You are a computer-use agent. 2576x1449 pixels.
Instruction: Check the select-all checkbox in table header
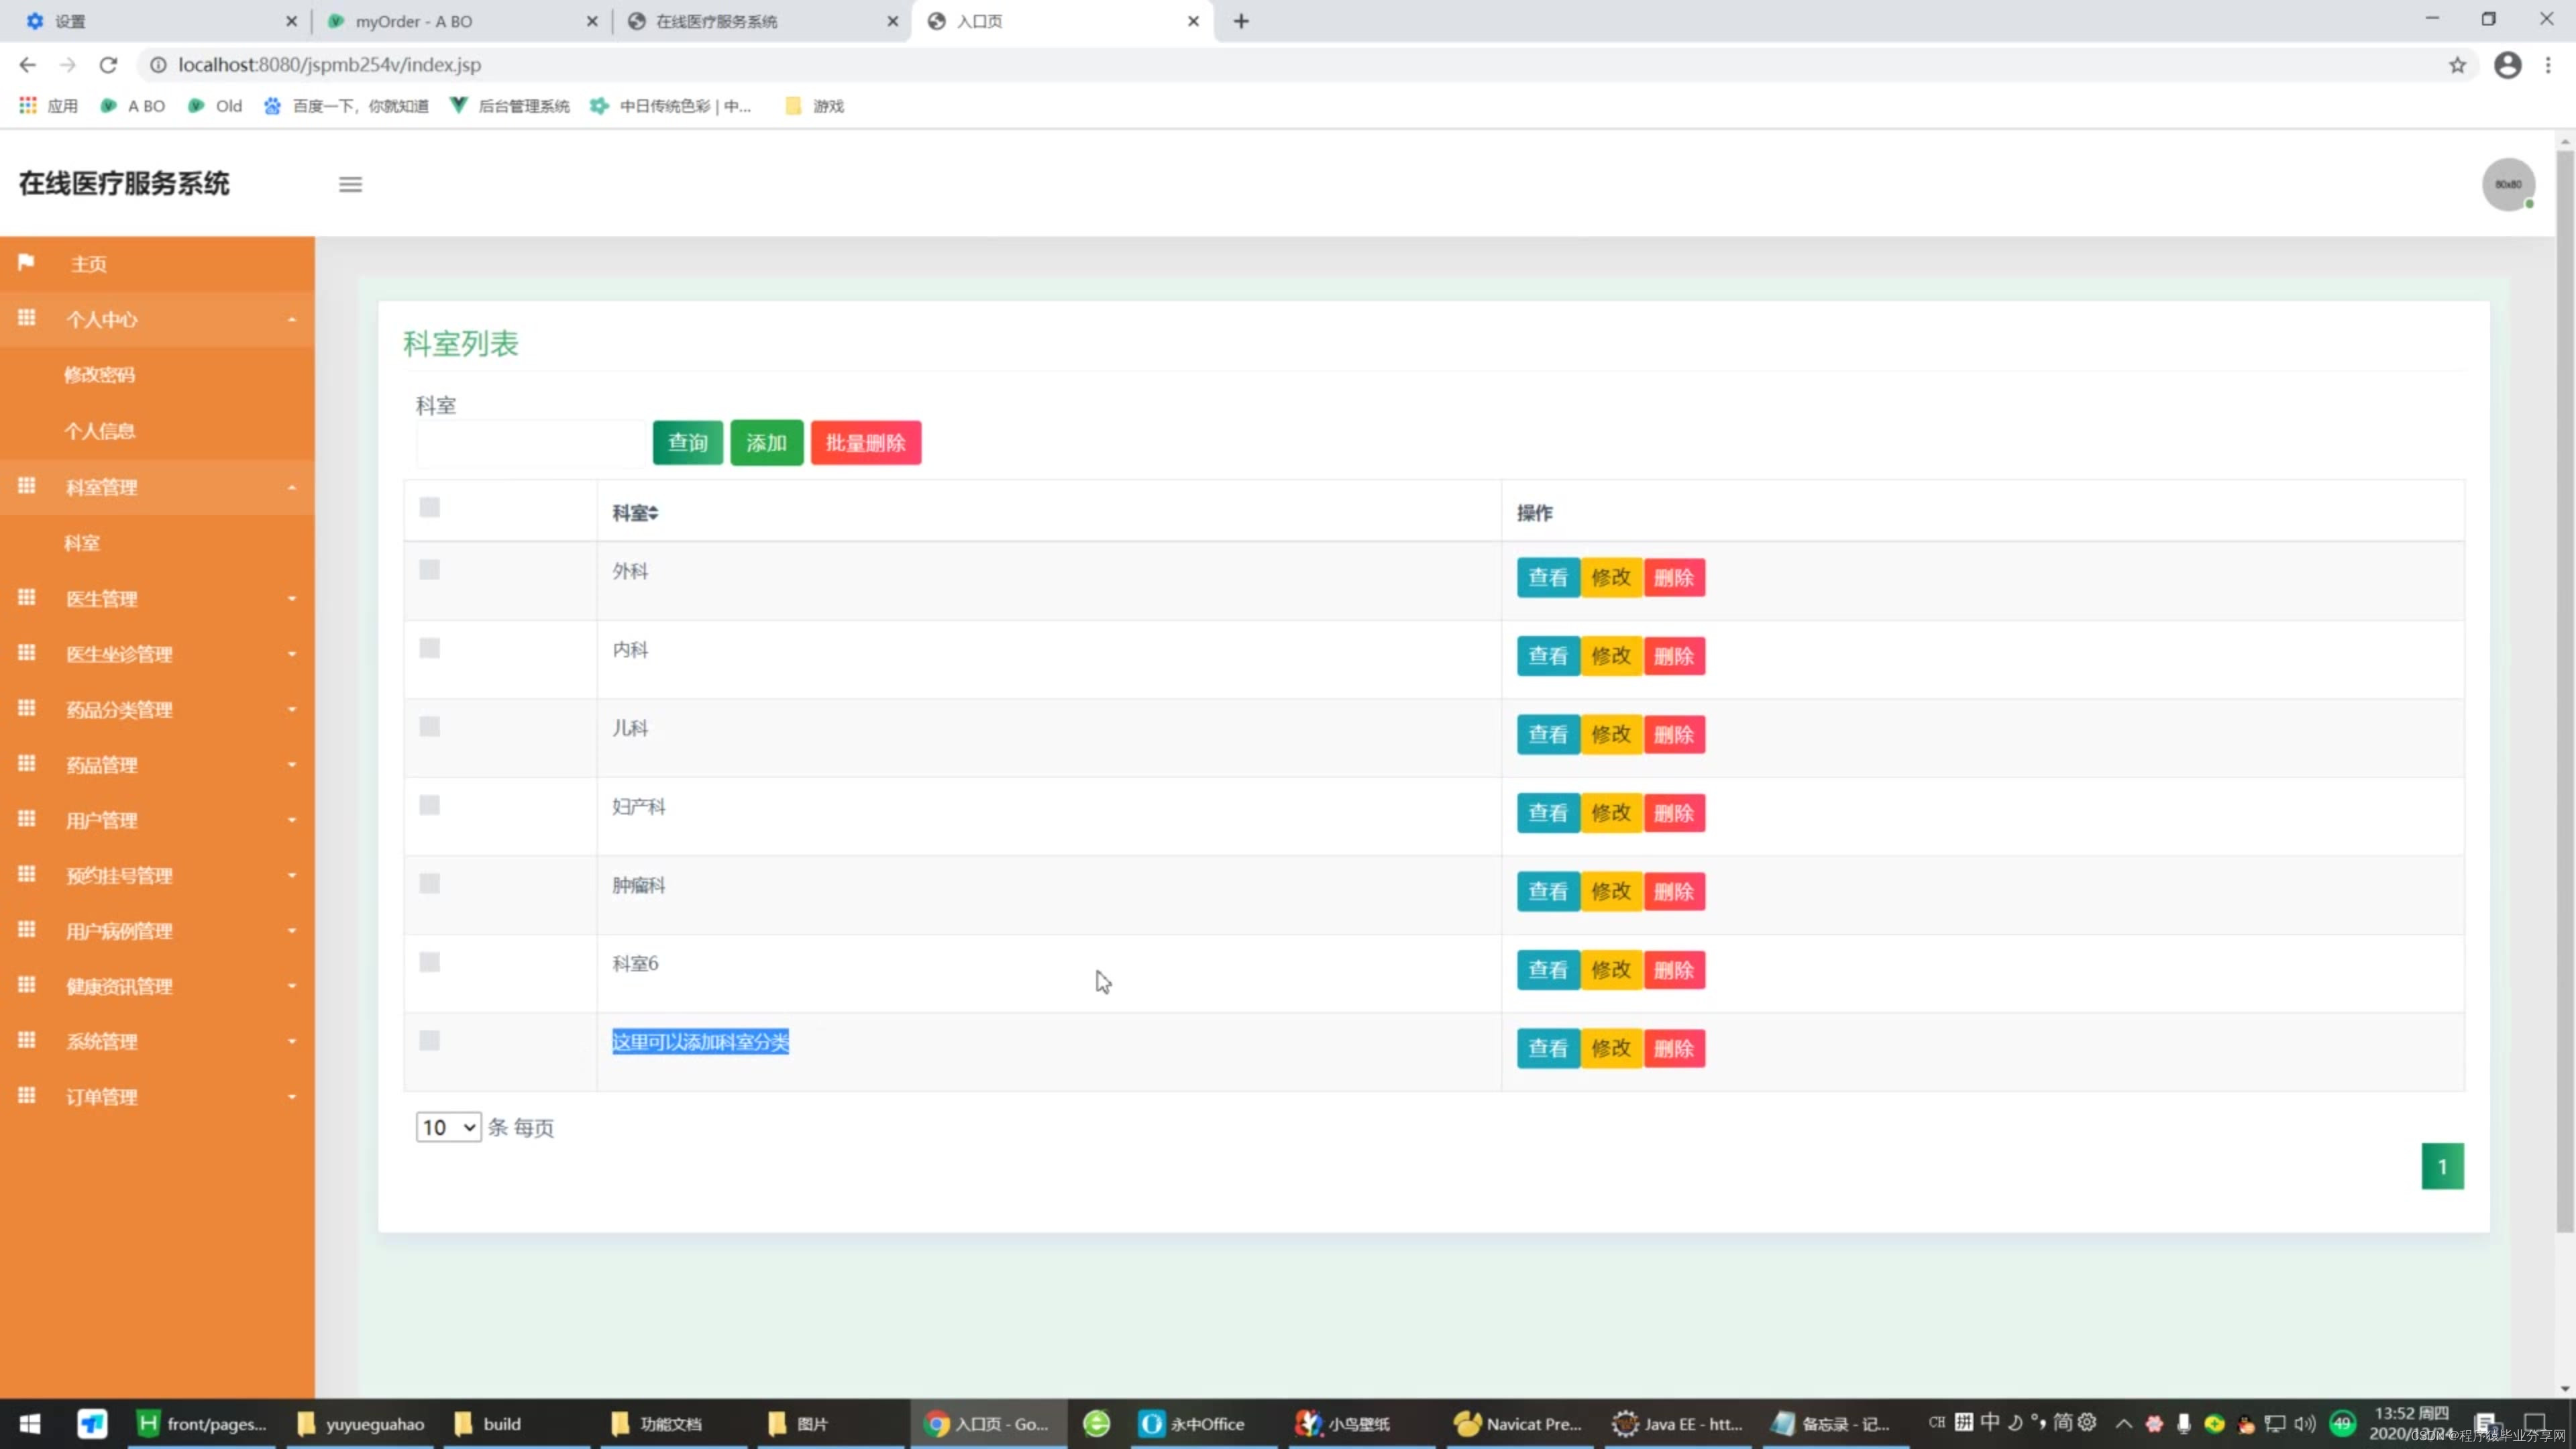click(x=430, y=508)
